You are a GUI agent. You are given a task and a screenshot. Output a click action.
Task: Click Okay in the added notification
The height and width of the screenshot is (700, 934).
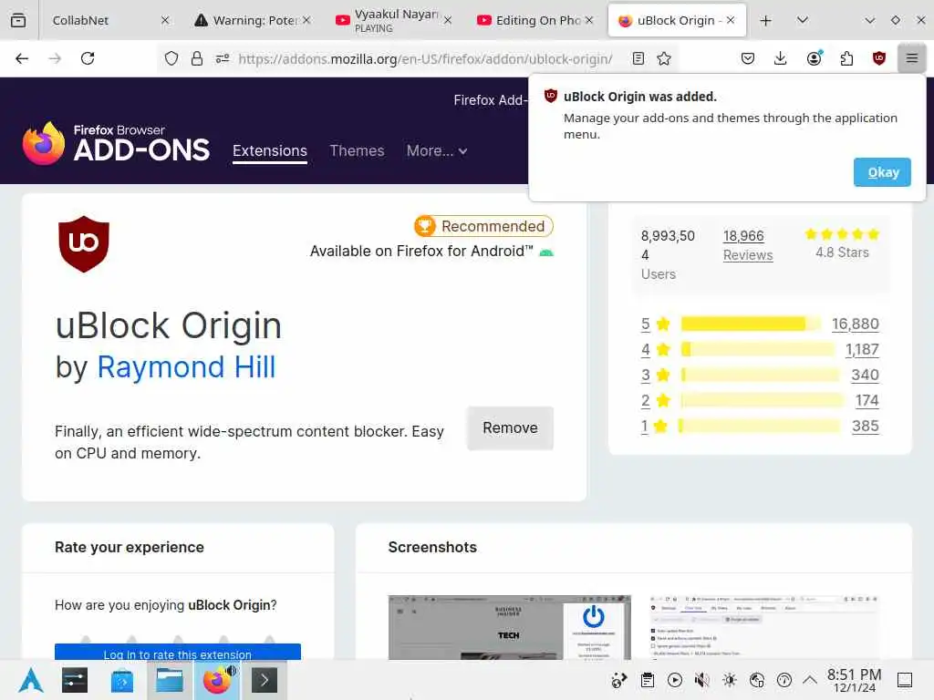point(882,172)
